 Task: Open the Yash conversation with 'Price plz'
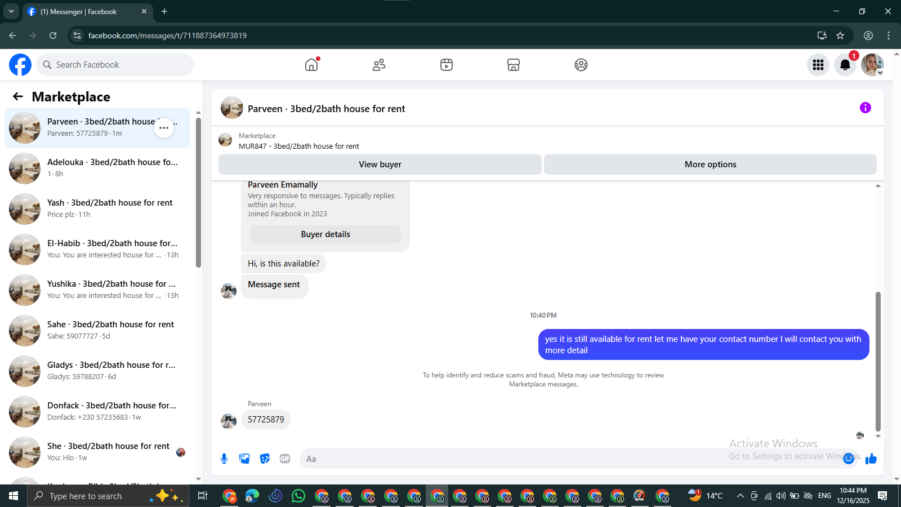tap(97, 209)
